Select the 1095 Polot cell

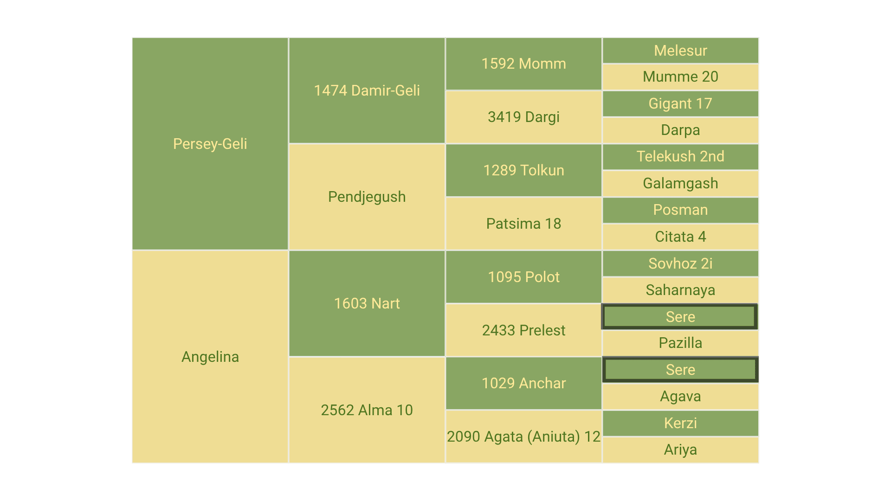point(524,277)
